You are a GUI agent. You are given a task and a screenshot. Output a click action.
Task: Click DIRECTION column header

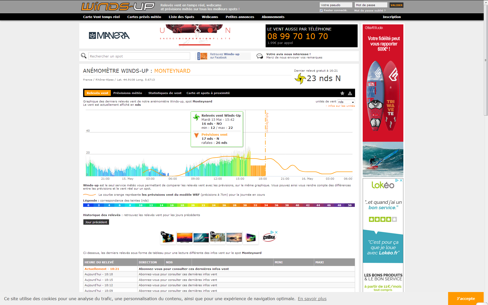(x=151, y=262)
